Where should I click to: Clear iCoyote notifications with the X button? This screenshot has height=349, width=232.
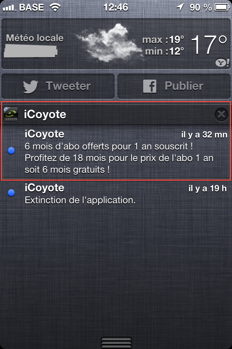(221, 115)
